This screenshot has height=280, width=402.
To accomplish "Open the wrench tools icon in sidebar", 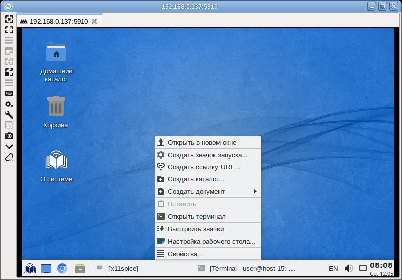I will (x=9, y=115).
